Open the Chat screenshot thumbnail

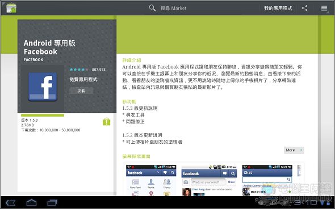coord(267,180)
